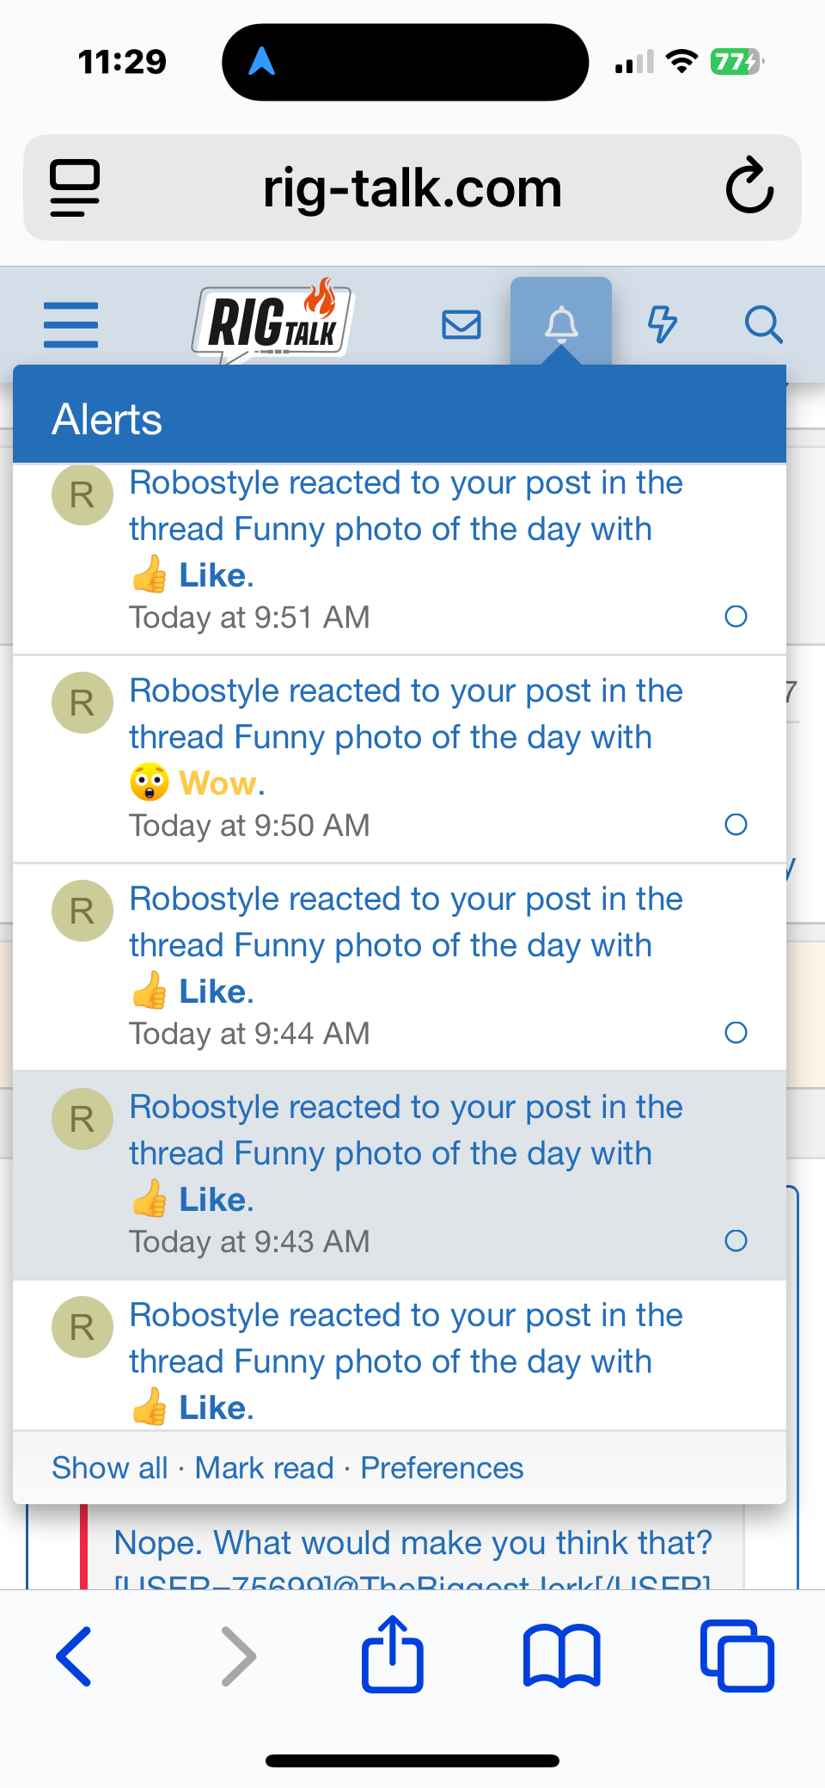Close the alerts bell dropdown
The height and width of the screenshot is (1788, 825).
[x=561, y=324]
